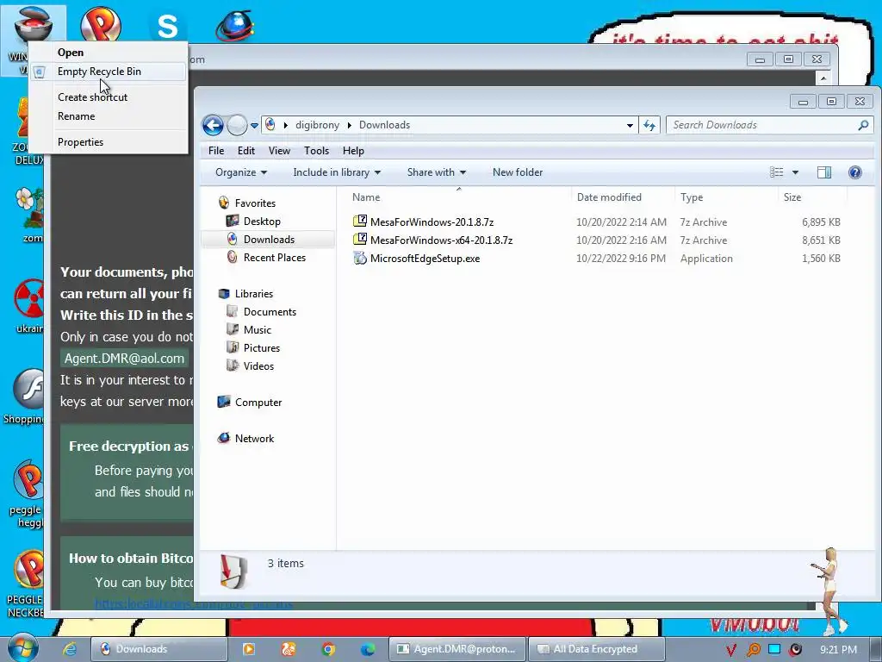Open the Documents library
Viewport: 882px width, 662px height.
coord(270,312)
